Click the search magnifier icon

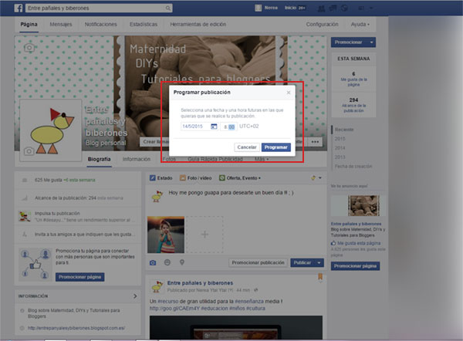click(x=167, y=8)
